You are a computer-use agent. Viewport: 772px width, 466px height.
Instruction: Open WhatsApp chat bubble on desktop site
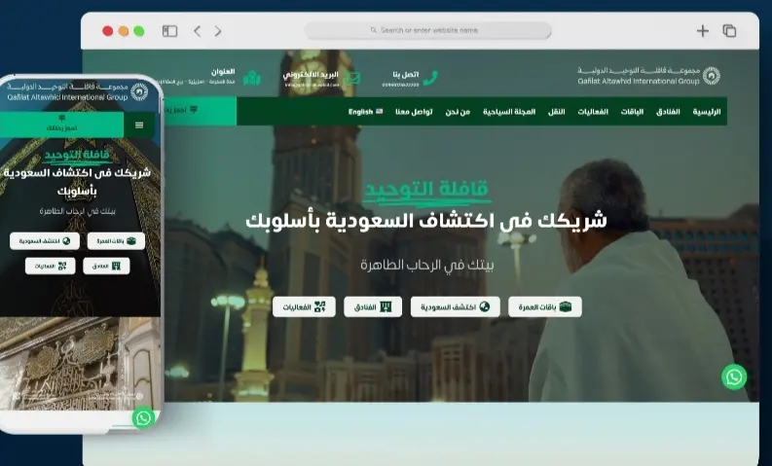coord(734,376)
